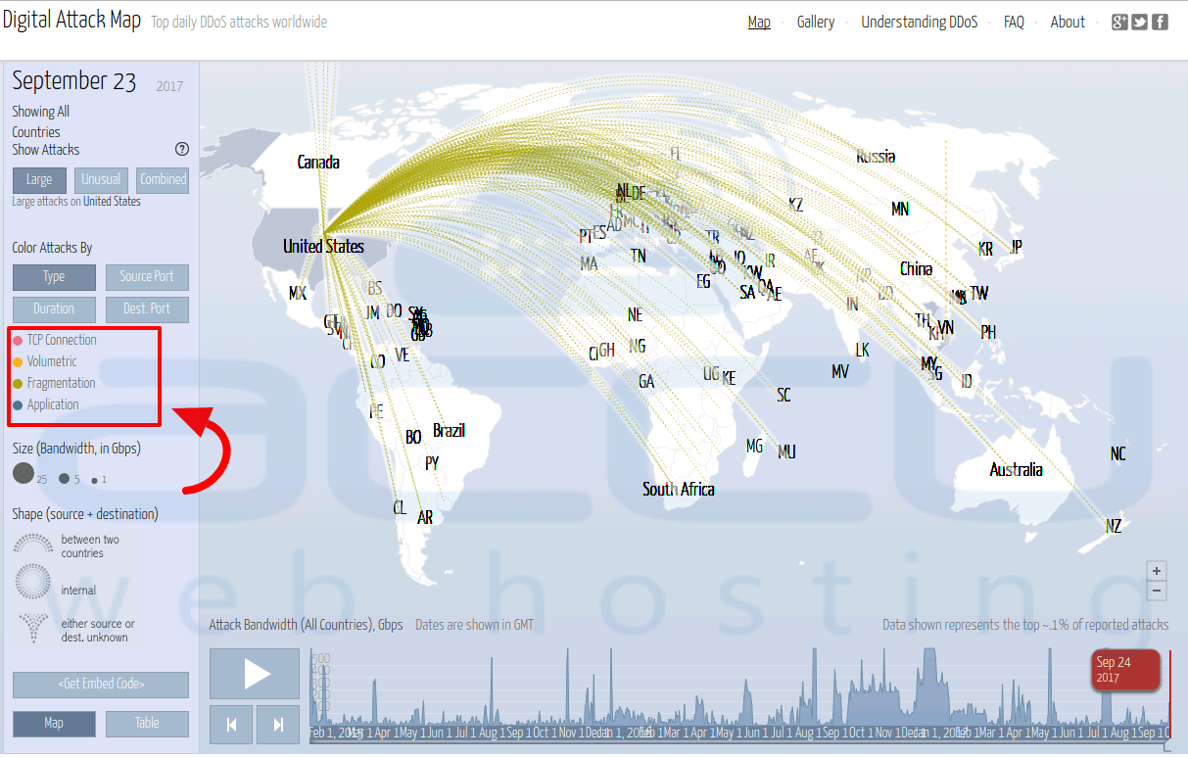Click the Volumetric orange legend dot
Image resolution: width=1188 pixels, height=758 pixels.
click(x=18, y=362)
